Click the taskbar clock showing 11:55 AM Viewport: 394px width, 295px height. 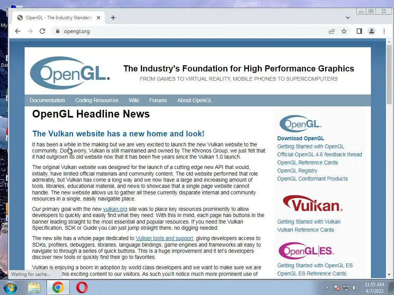(374, 288)
